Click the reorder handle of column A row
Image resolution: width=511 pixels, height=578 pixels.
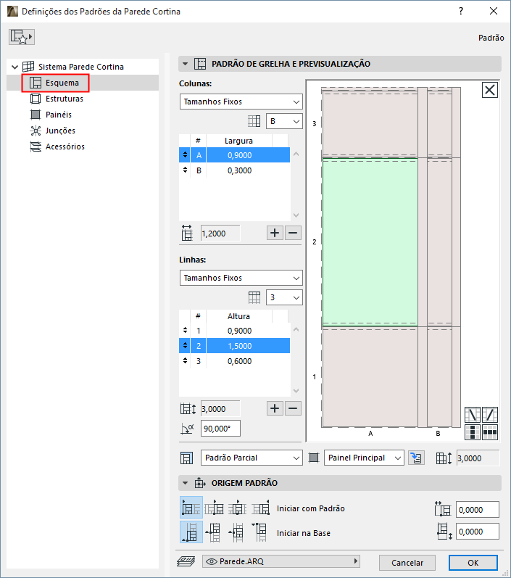point(185,155)
